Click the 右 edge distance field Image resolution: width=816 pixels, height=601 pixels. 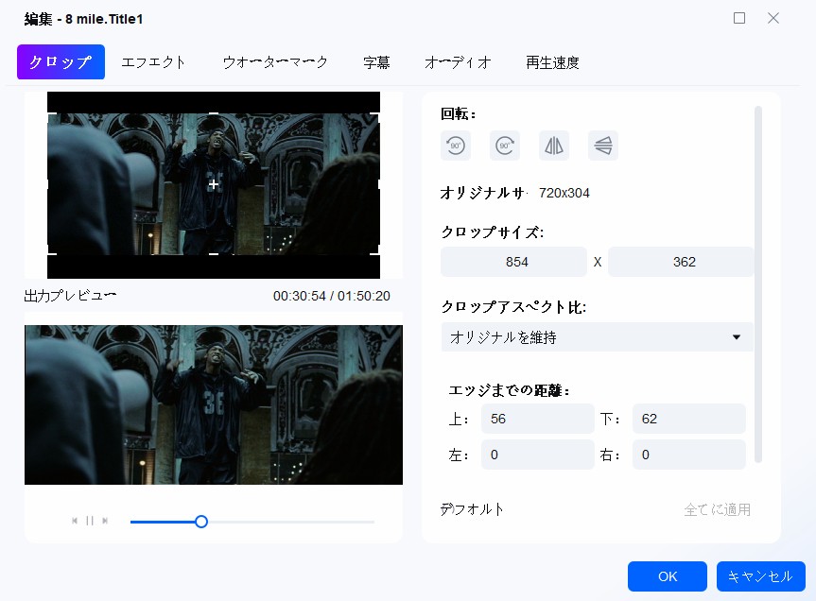point(689,455)
